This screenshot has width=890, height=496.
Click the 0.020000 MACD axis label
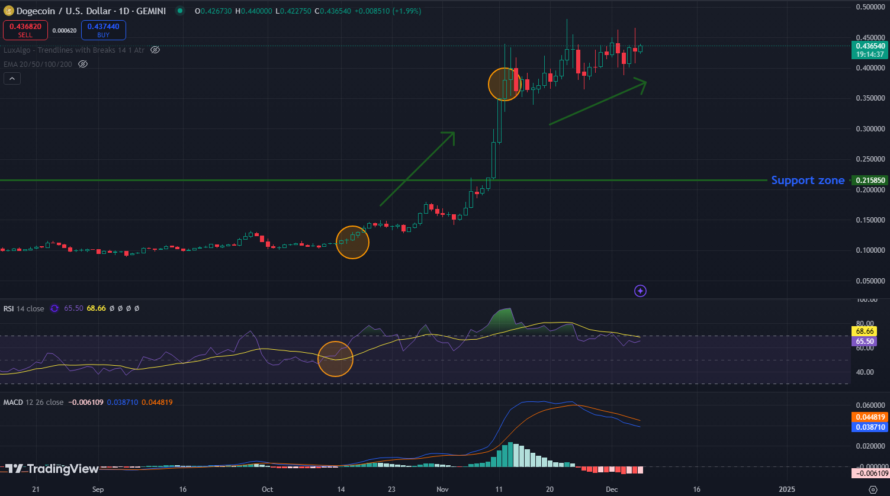(x=870, y=446)
